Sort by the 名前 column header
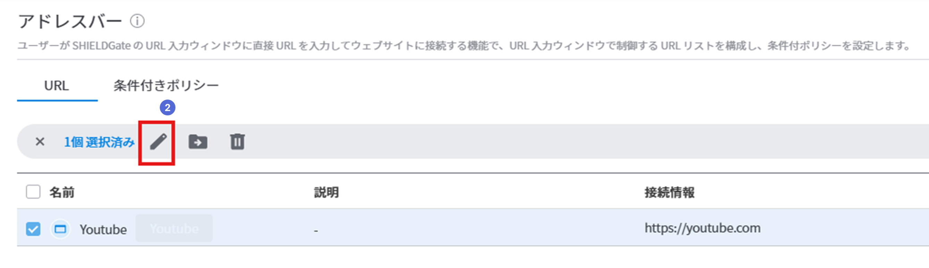Image resolution: width=929 pixels, height=268 pixels. click(x=62, y=192)
